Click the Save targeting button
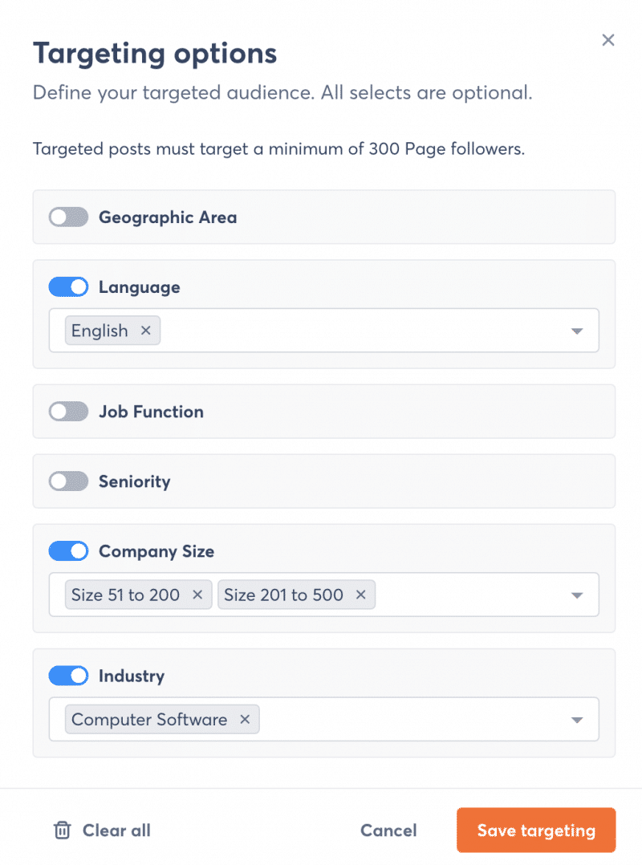 (536, 830)
